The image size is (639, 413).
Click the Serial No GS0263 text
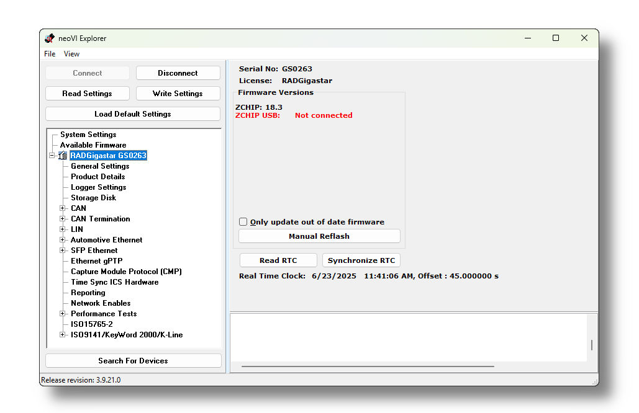(x=276, y=69)
